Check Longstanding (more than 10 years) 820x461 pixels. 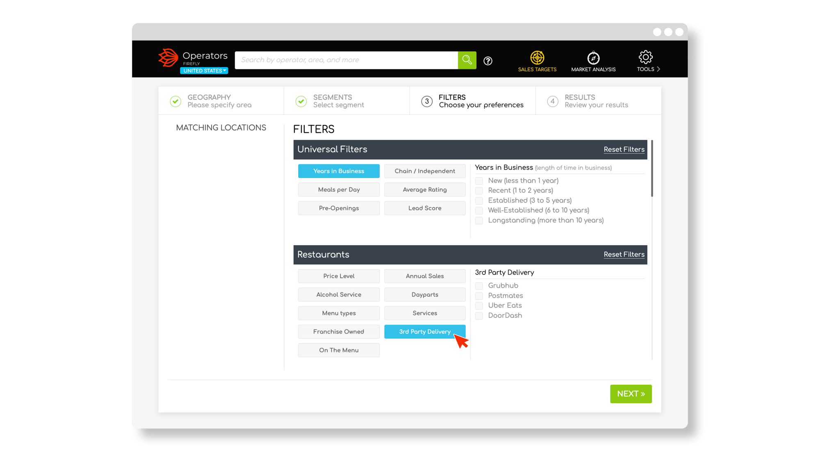click(x=479, y=221)
